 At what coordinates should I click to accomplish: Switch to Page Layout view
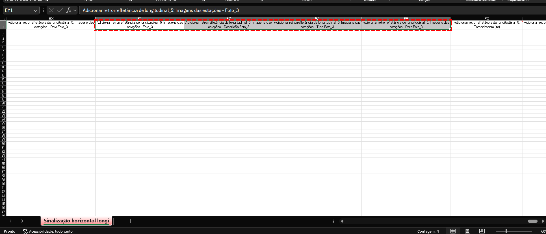(x=468, y=231)
